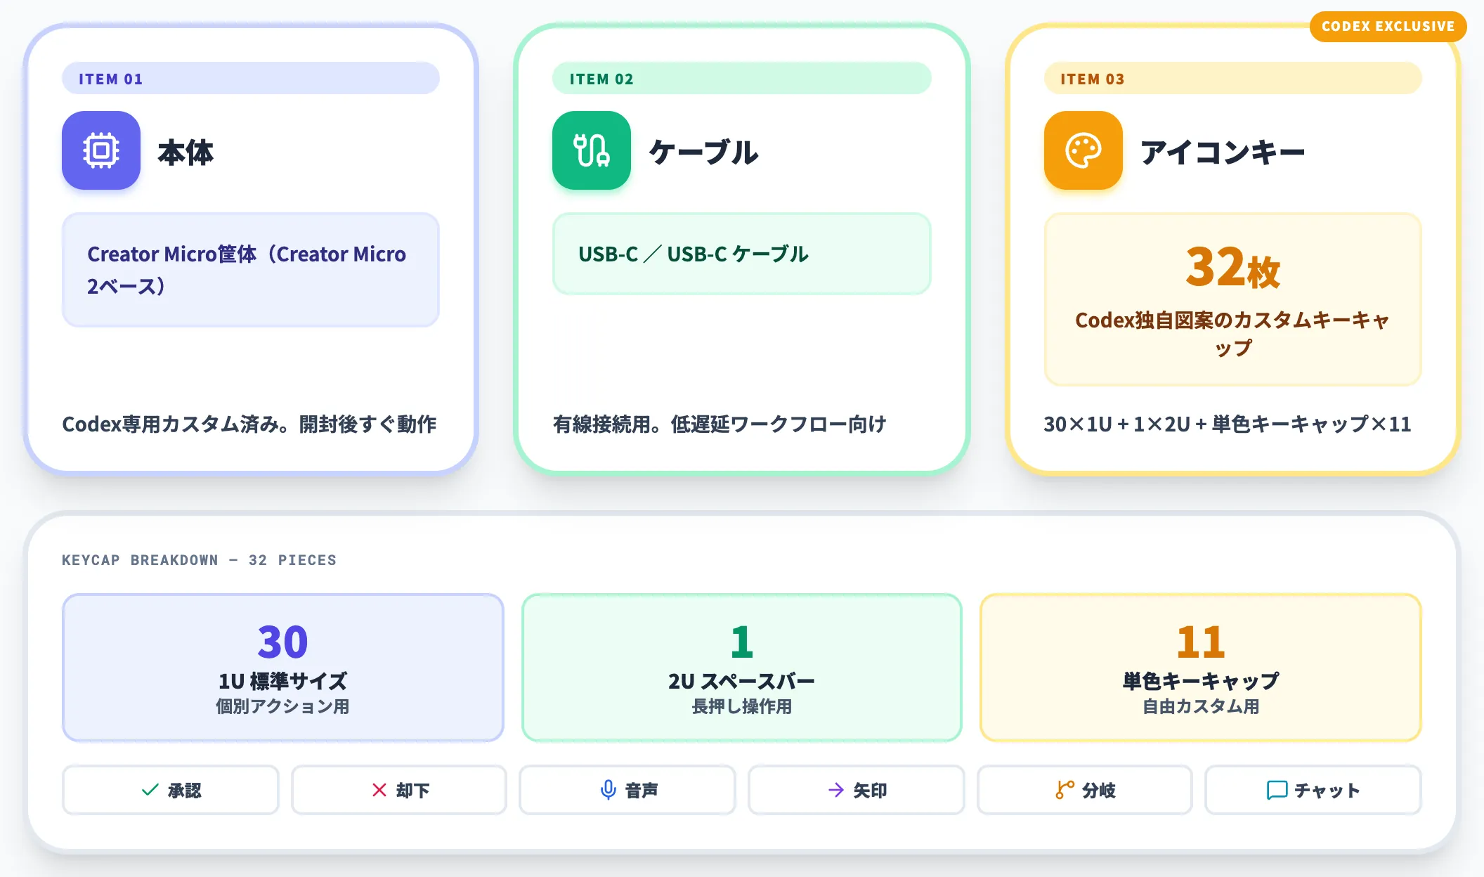Click the green cable plug icon

click(x=592, y=150)
